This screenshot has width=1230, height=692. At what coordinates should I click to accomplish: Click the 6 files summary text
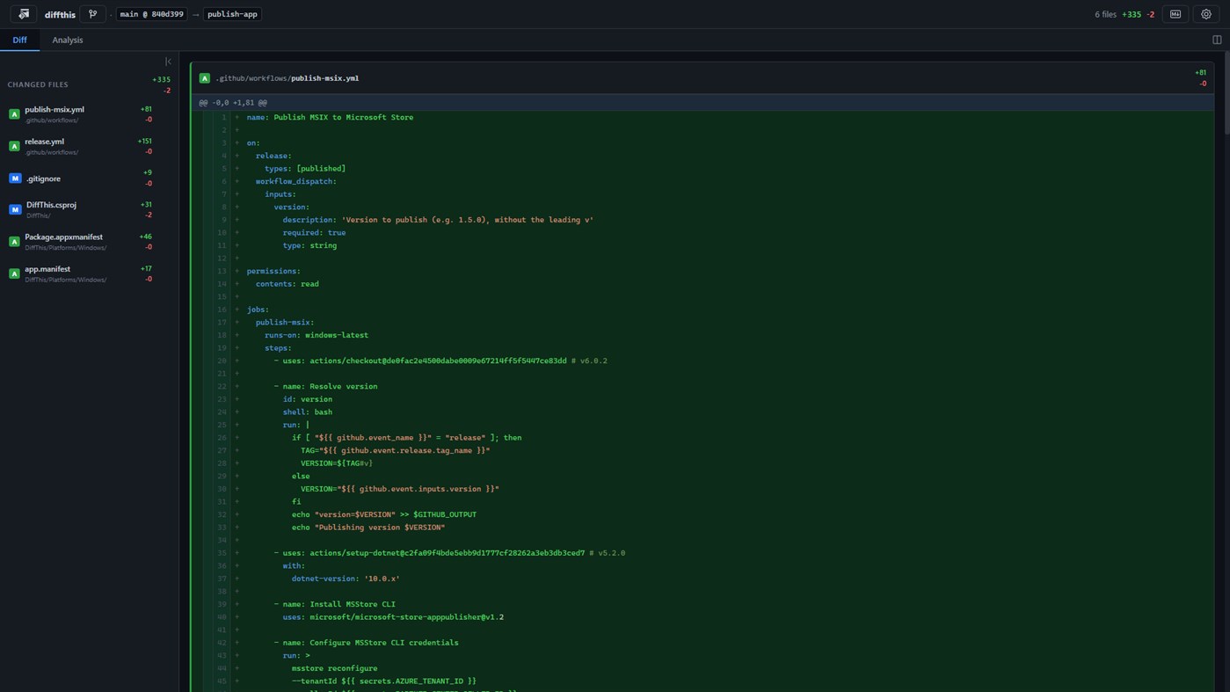pos(1105,14)
